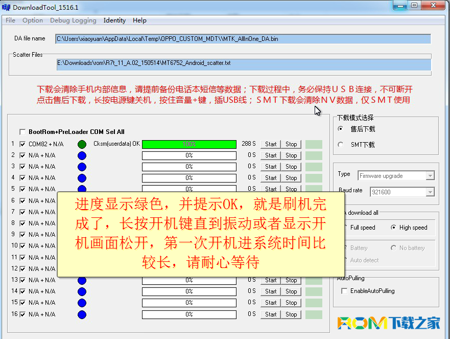Select the SMT下载 download mode

coord(340,145)
